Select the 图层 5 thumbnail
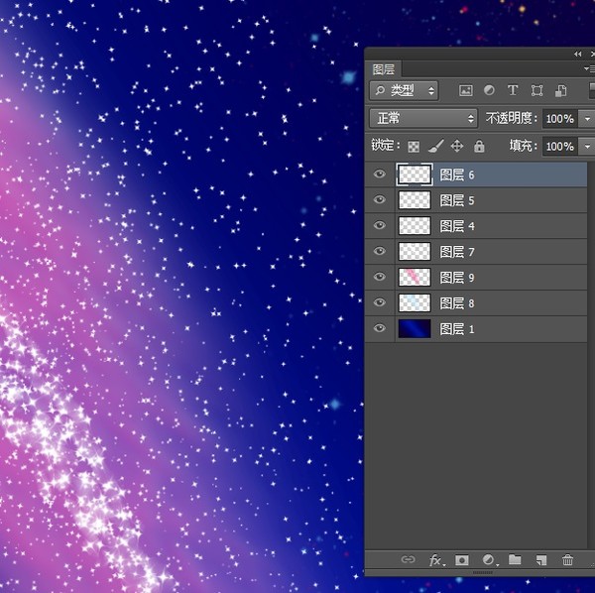The width and height of the screenshot is (595, 593). pos(415,200)
